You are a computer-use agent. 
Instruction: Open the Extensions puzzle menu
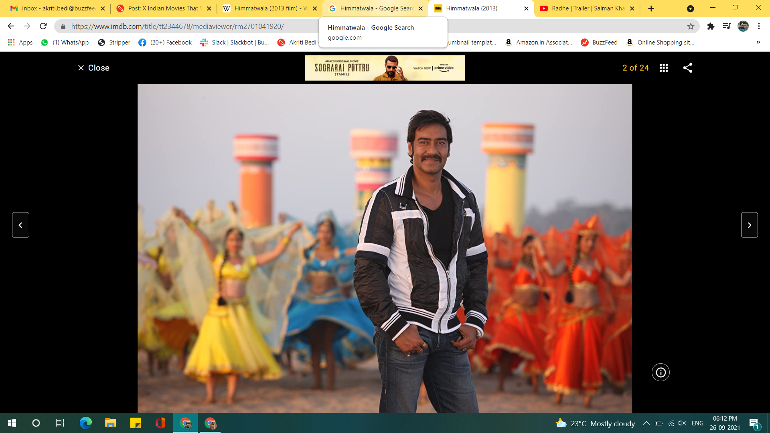pos(711,26)
